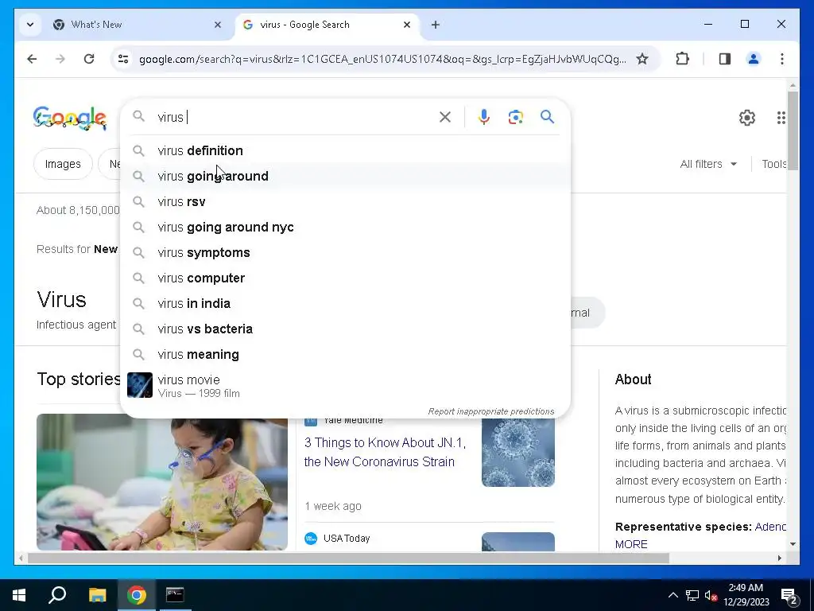Viewport: 814px width, 611px height.
Task: Switch to the What's New tab
Action: (x=138, y=25)
